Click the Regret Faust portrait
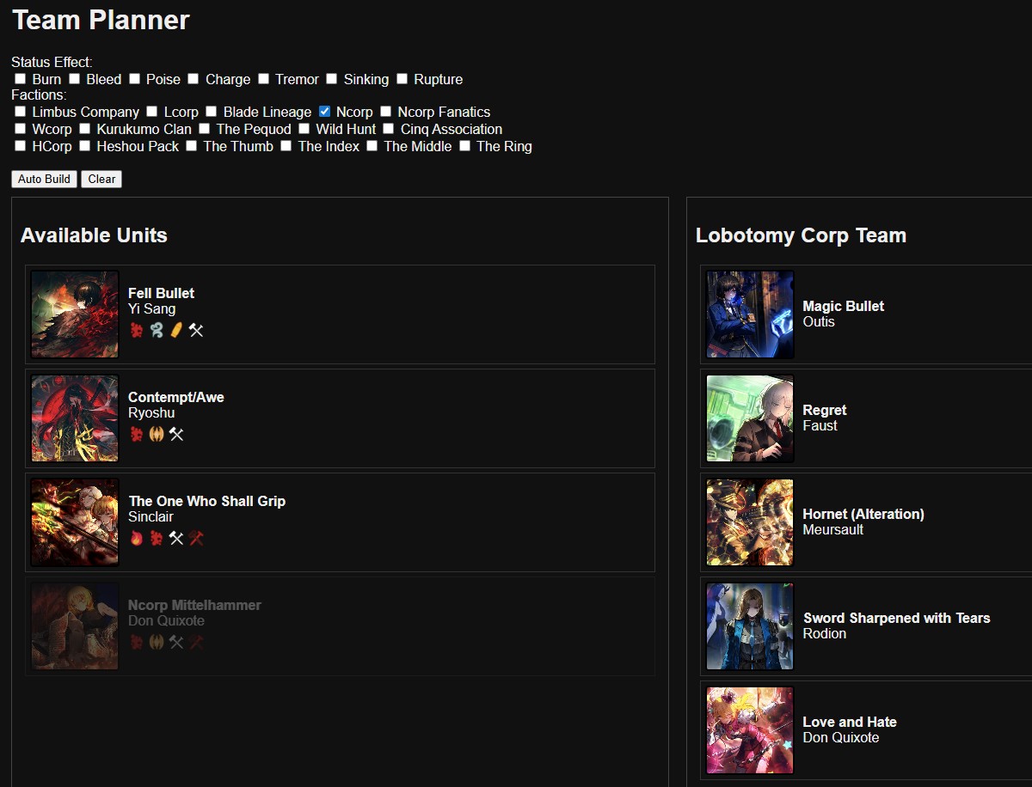Image resolution: width=1032 pixels, height=787 pixels. coord(750,418)
